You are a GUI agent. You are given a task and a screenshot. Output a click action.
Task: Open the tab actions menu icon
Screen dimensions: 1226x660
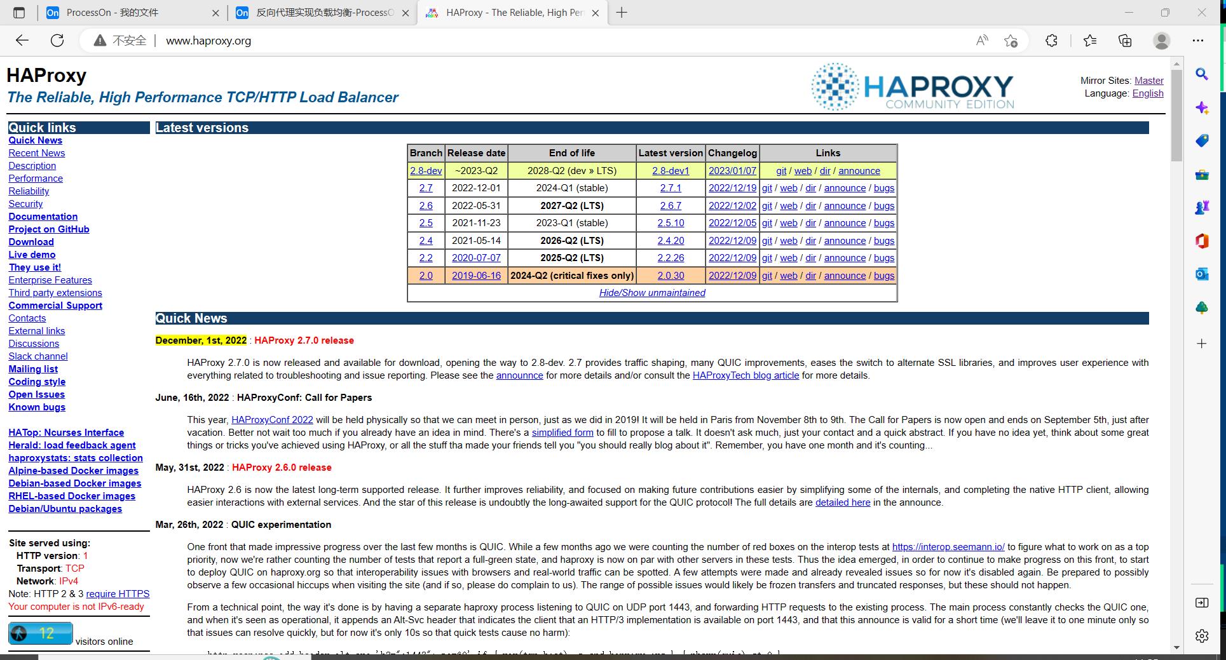coord(19,13)
